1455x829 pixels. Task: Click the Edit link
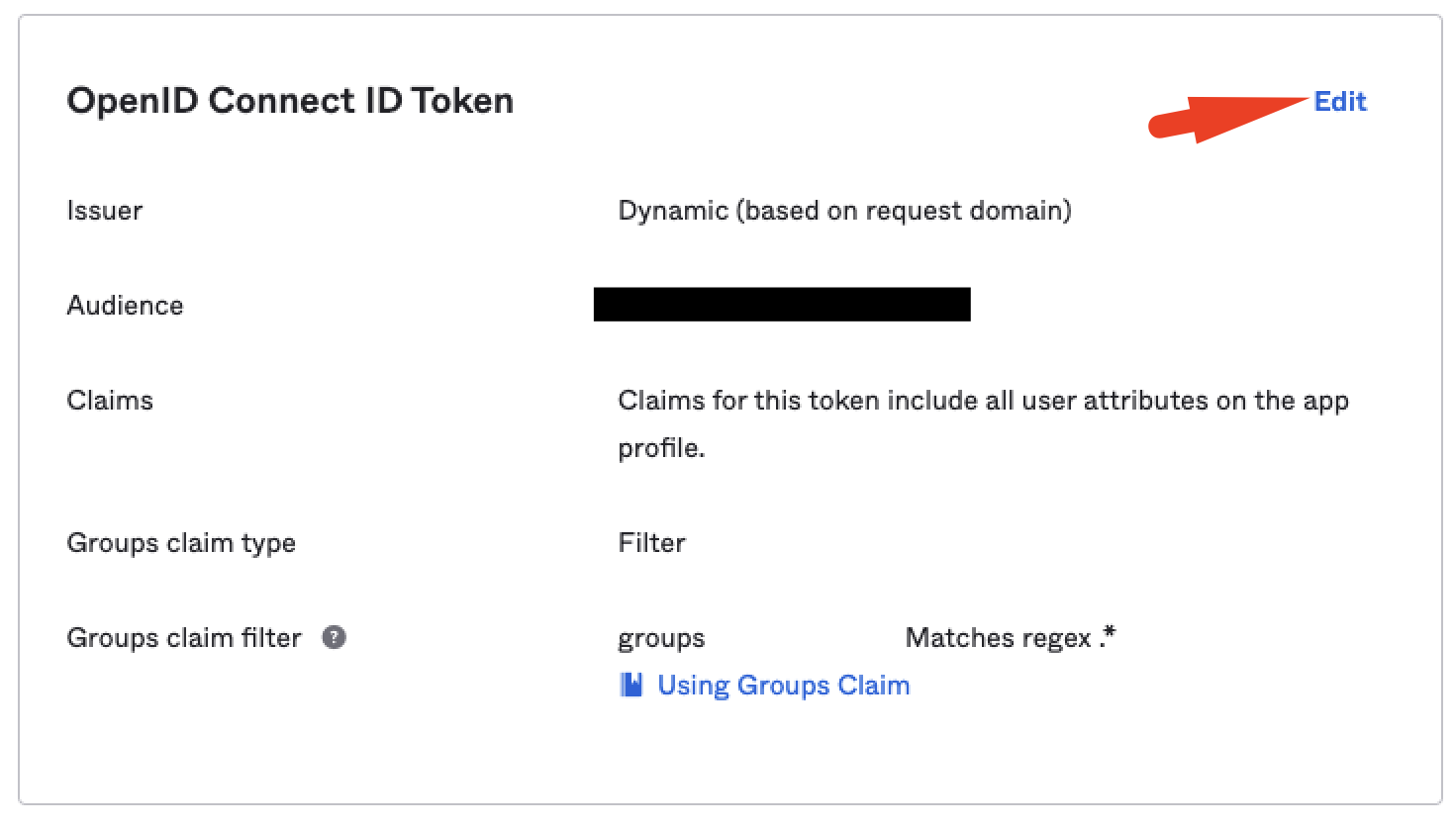[1339, 101]
